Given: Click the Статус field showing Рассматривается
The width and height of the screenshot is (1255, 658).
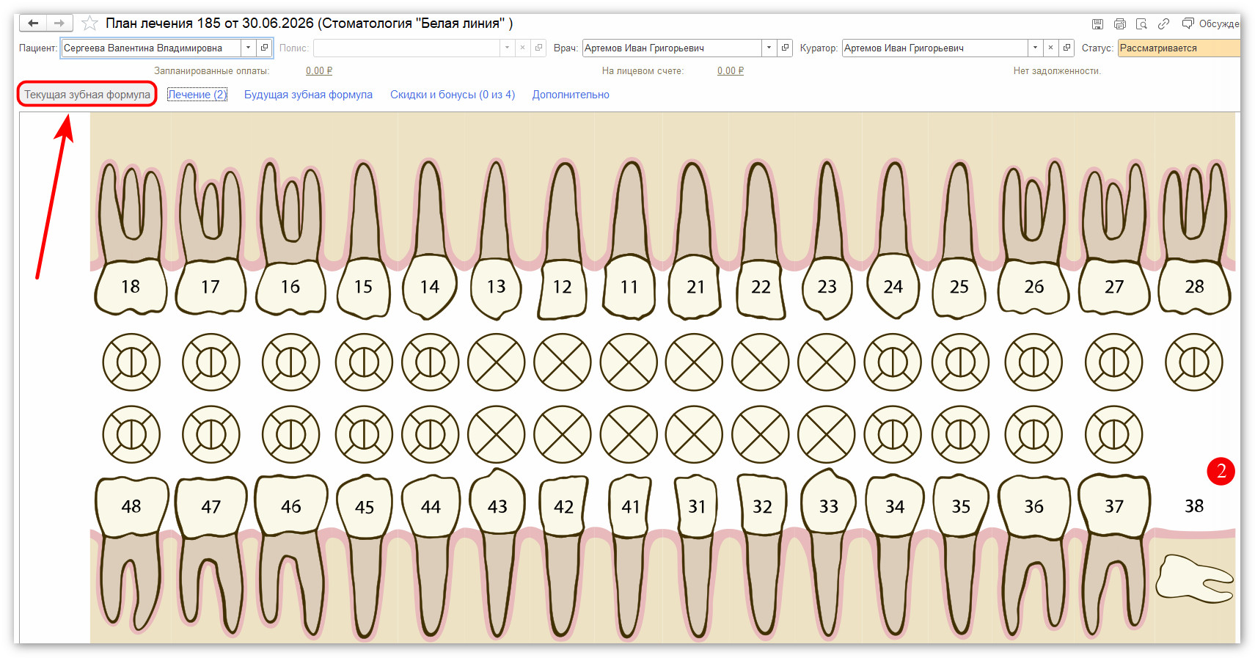Looking at the screenshot, I should point(1179,48).
